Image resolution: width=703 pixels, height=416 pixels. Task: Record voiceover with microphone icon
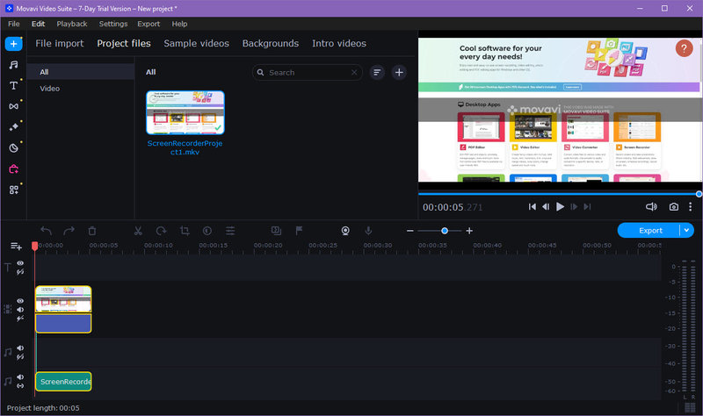[x=368, y=231]
